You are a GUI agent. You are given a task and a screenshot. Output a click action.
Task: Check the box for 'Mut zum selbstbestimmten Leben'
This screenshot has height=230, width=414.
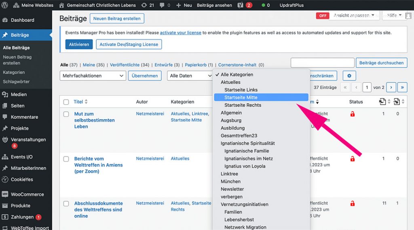pyautogui.click(x=66, y=114)
